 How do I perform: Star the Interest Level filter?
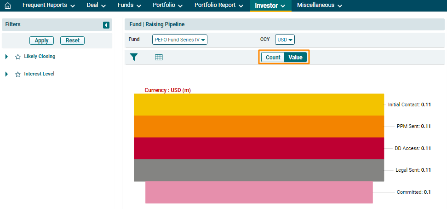18,74
